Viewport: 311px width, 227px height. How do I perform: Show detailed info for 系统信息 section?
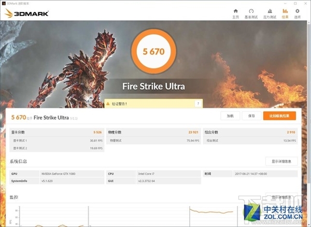pos(281,161)
